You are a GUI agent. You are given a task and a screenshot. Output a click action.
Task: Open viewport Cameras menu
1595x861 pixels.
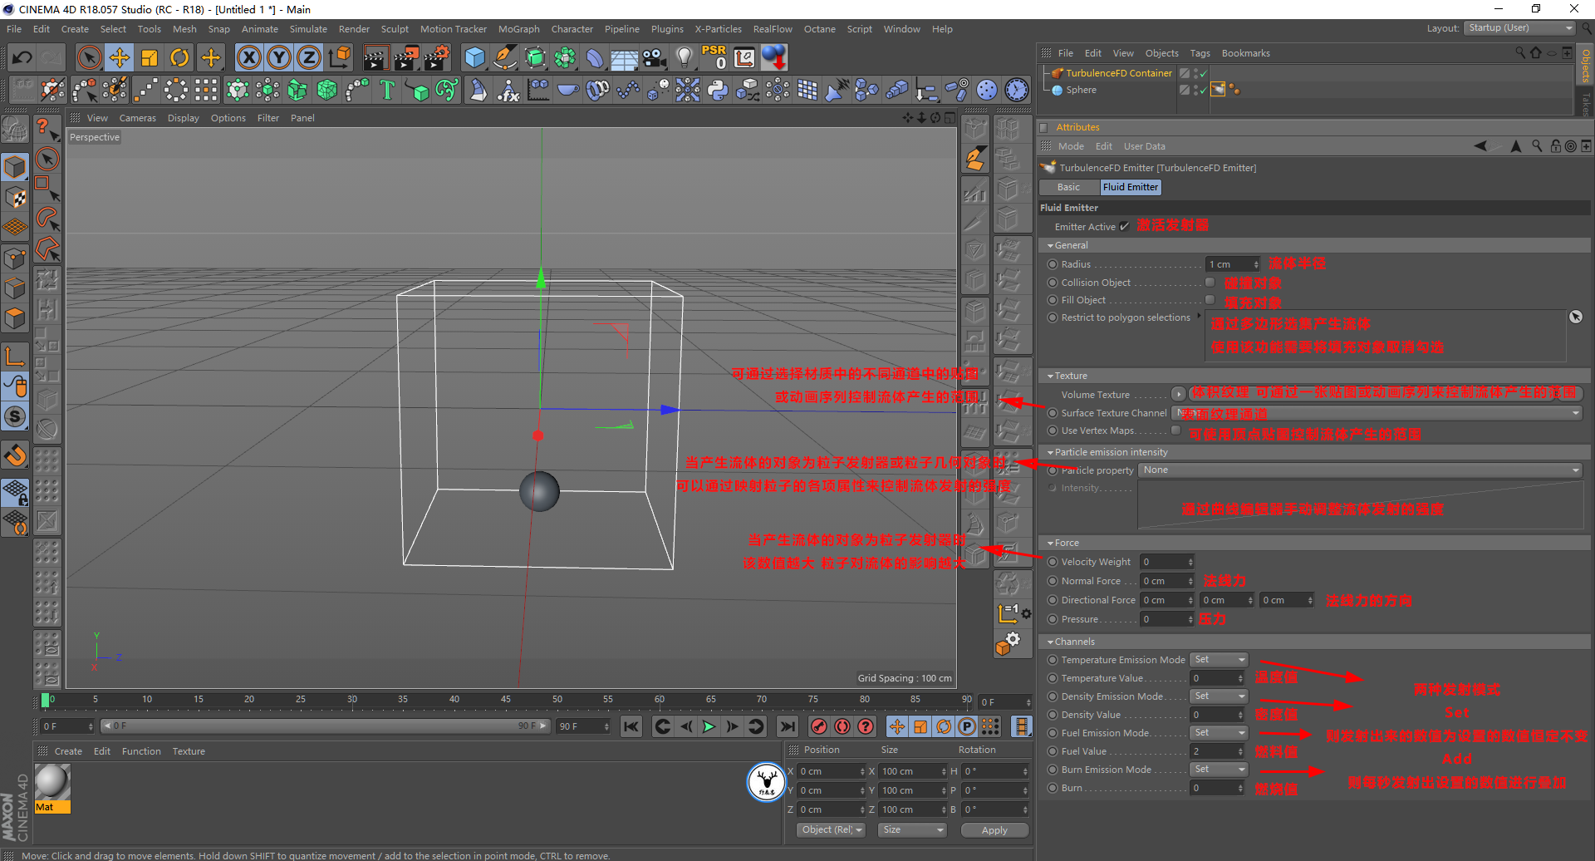click(137, 118)
